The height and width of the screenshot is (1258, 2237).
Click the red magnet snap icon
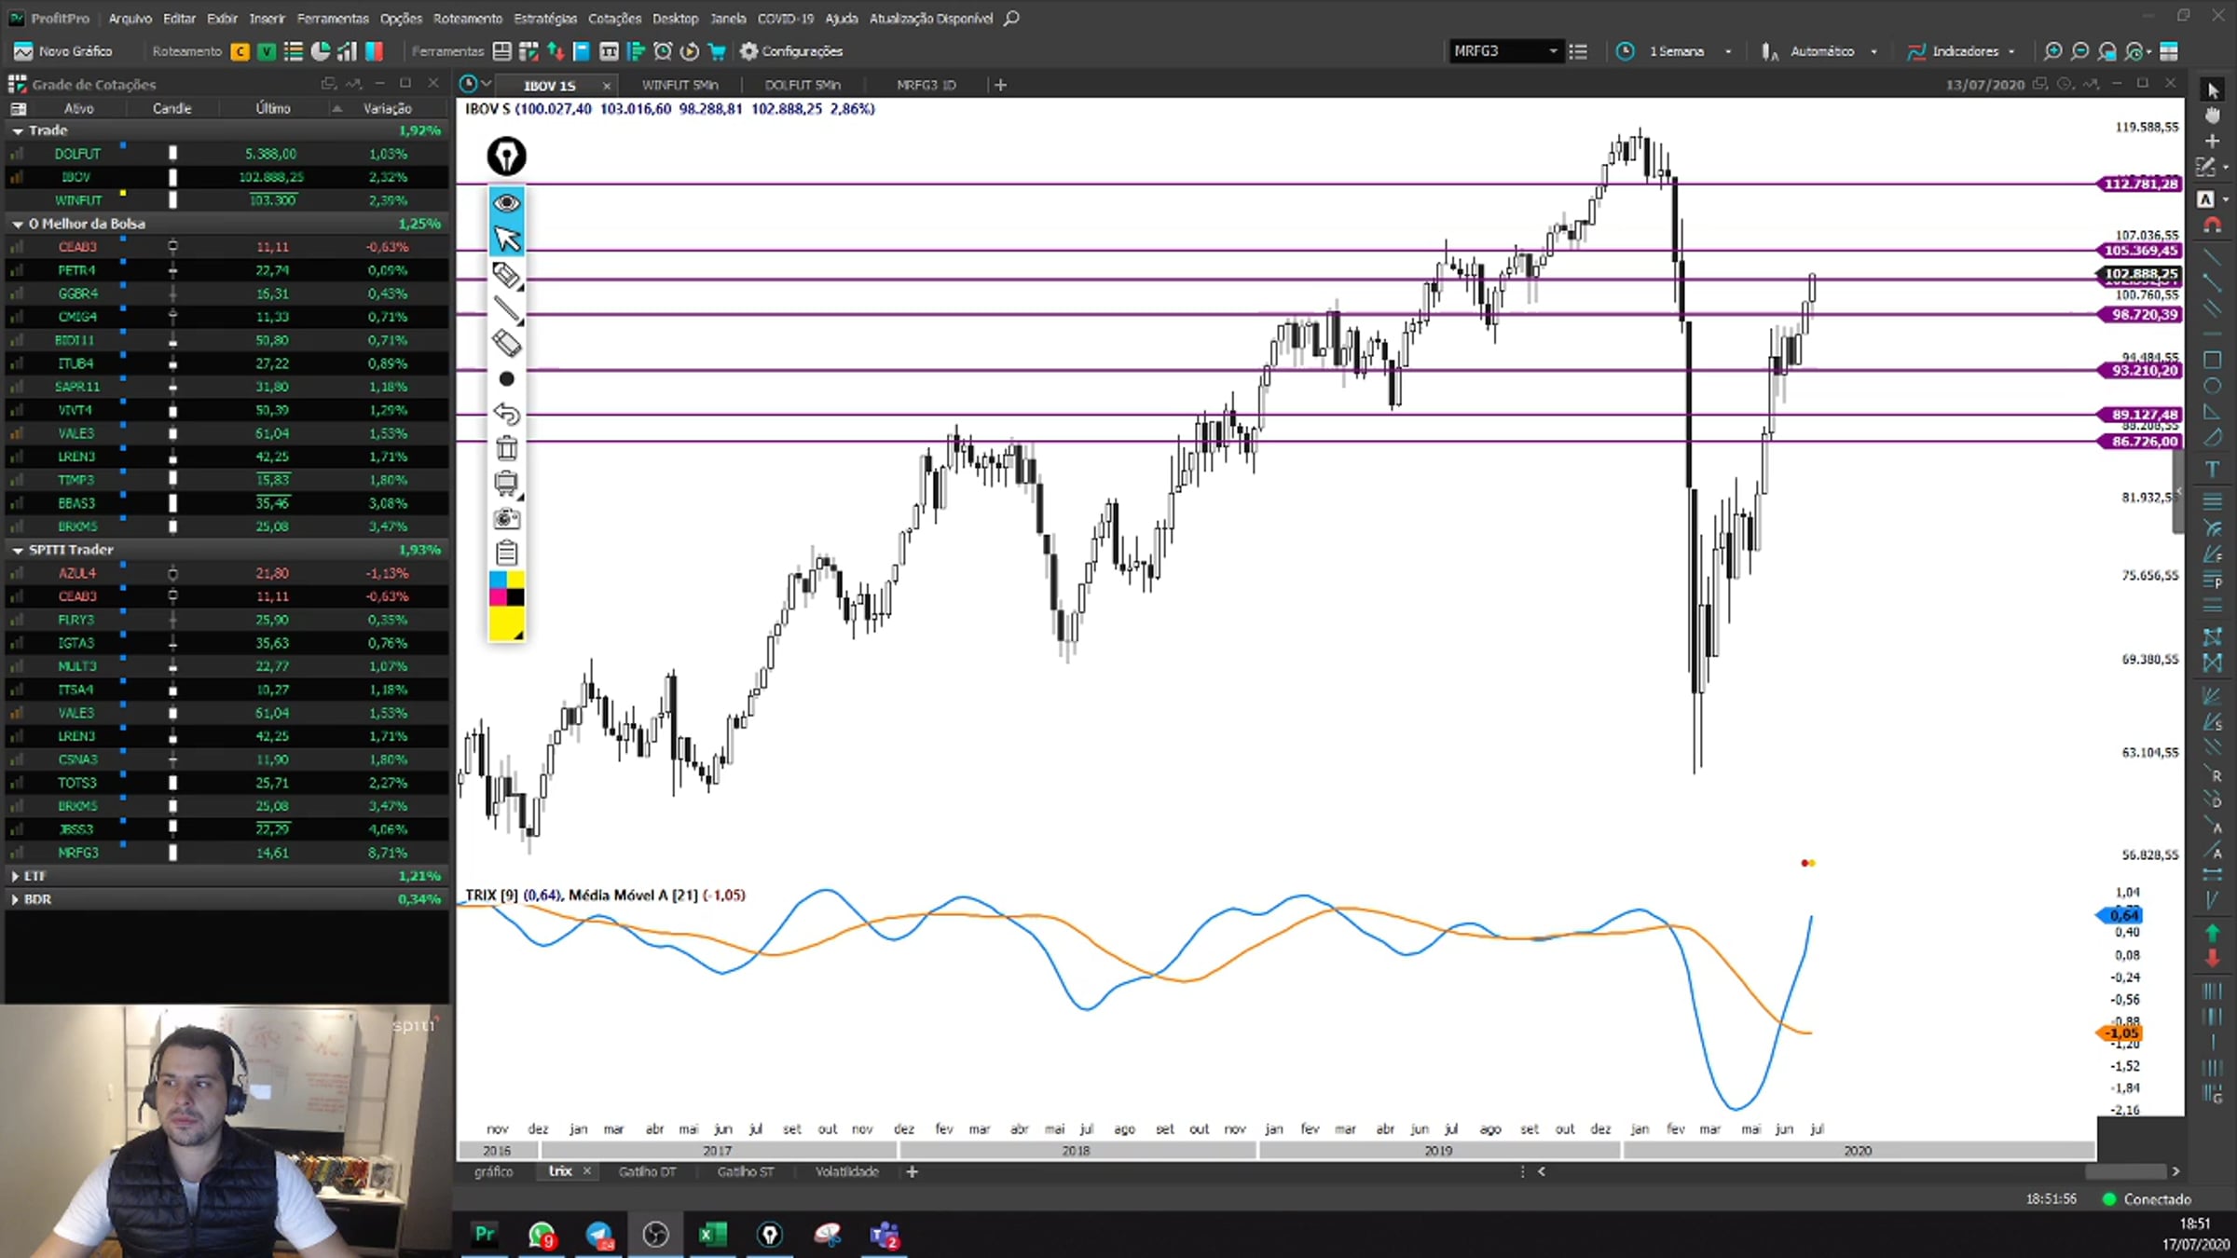pyautogui.click(x=2212, y=226)
